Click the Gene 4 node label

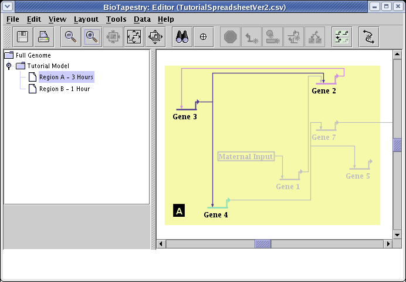215,215
